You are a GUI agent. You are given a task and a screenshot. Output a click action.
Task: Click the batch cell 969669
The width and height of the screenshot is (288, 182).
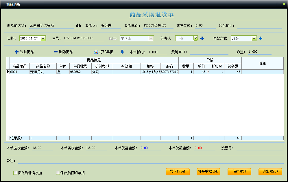pyautogui.click(x=80, y=72)
